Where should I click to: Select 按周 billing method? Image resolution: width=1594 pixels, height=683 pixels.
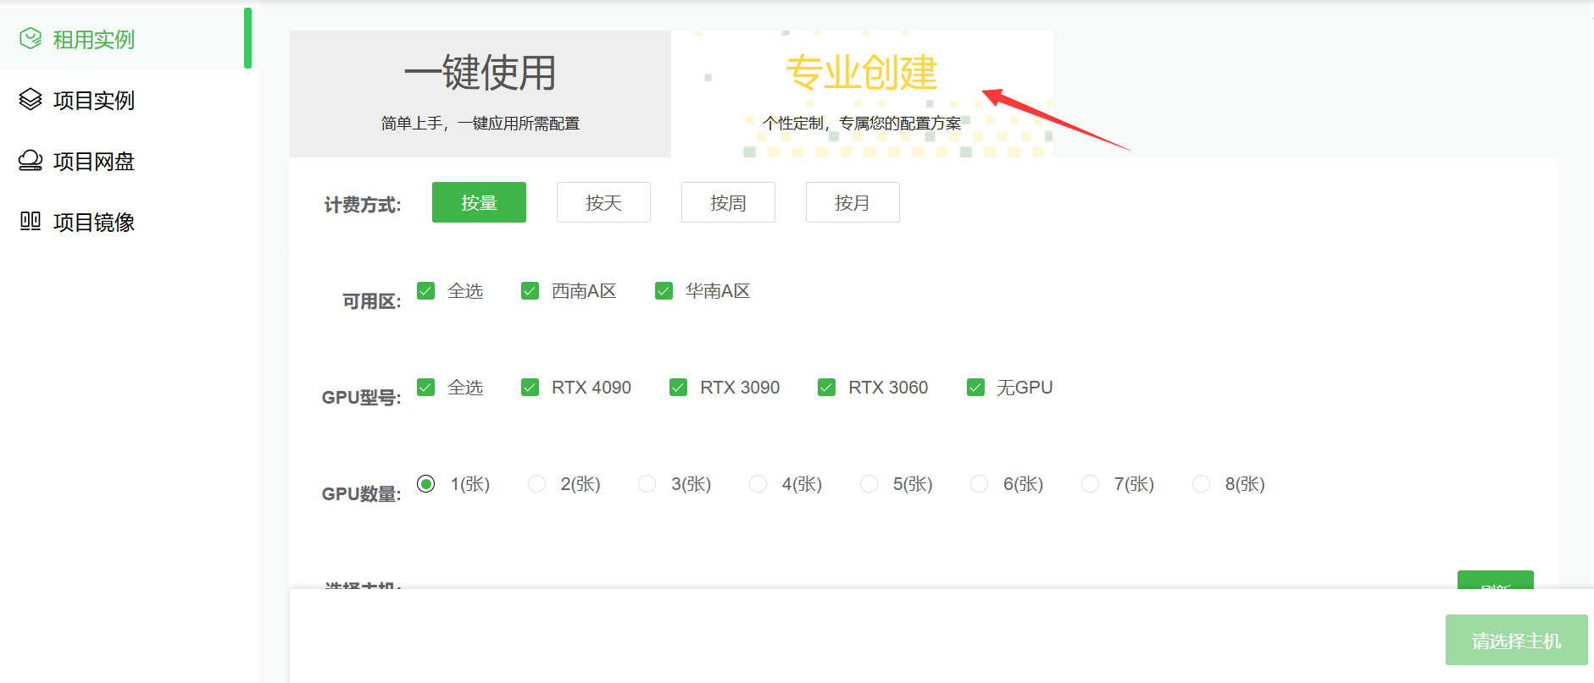click(x=728, y=202)
